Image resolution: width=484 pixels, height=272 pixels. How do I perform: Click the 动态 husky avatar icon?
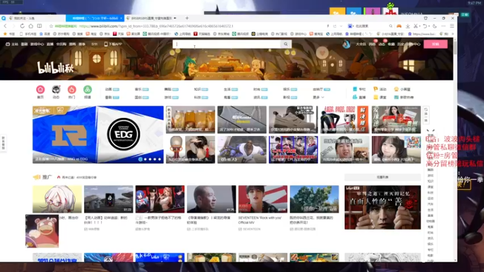(x=56, y=89)
